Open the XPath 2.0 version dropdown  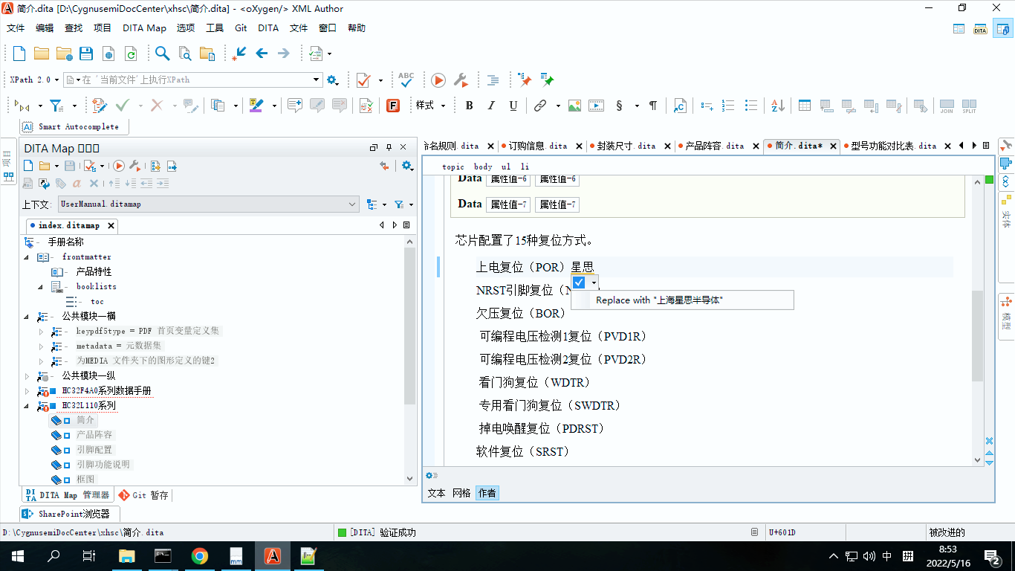click(x=33, y=80)
